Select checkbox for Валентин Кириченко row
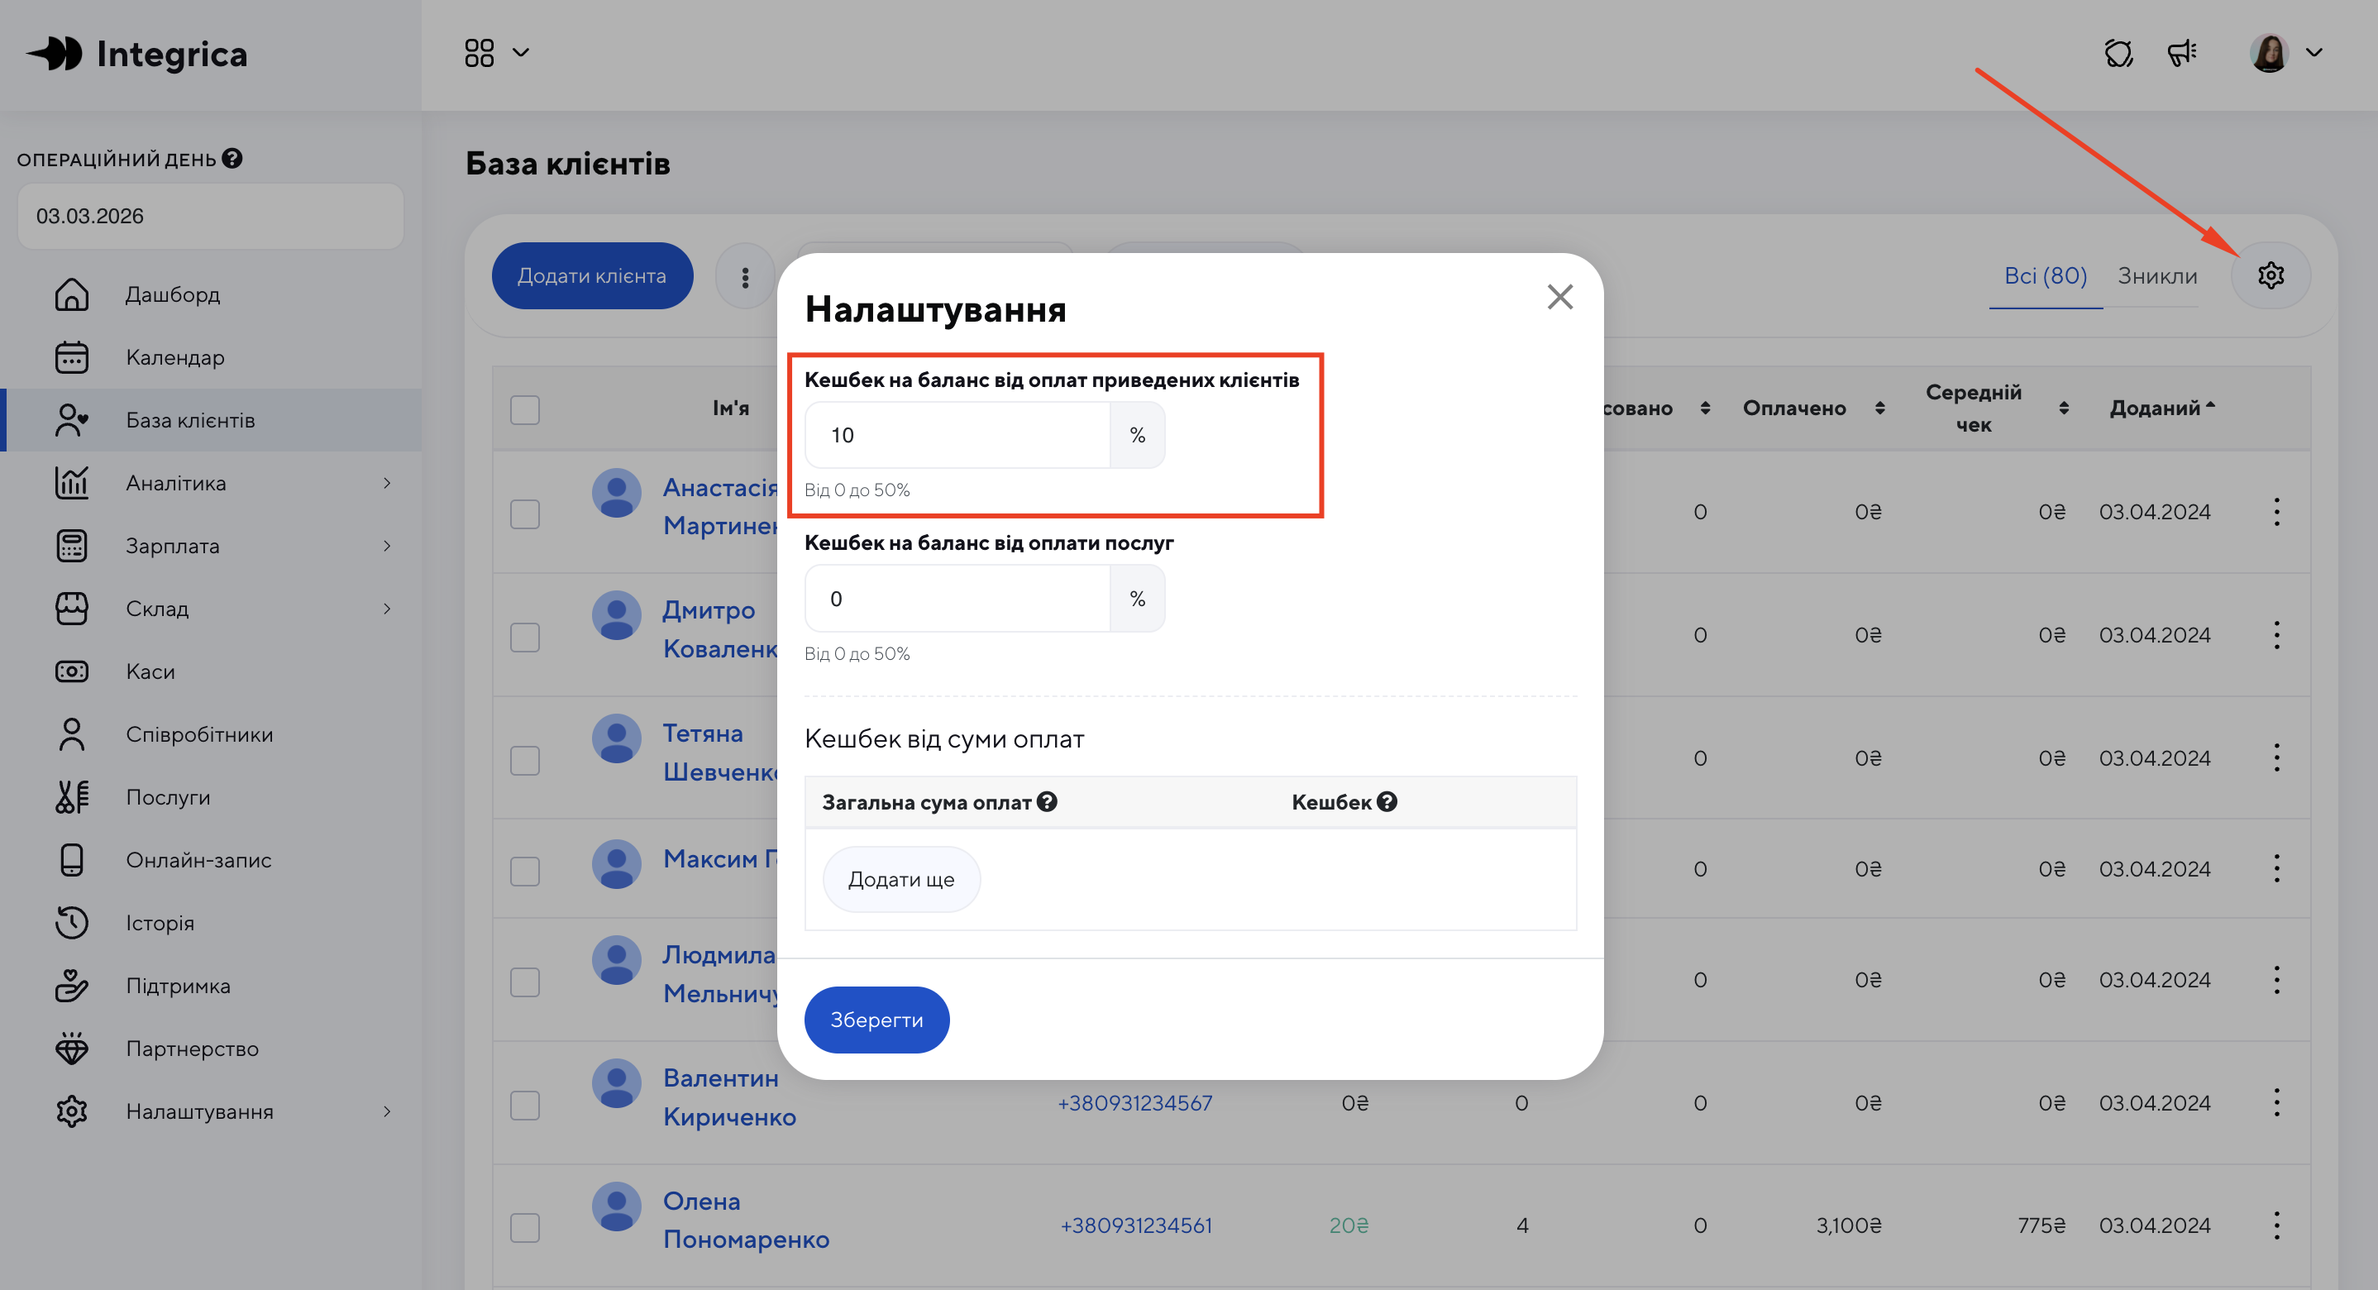 click(x=525, y=1105)
